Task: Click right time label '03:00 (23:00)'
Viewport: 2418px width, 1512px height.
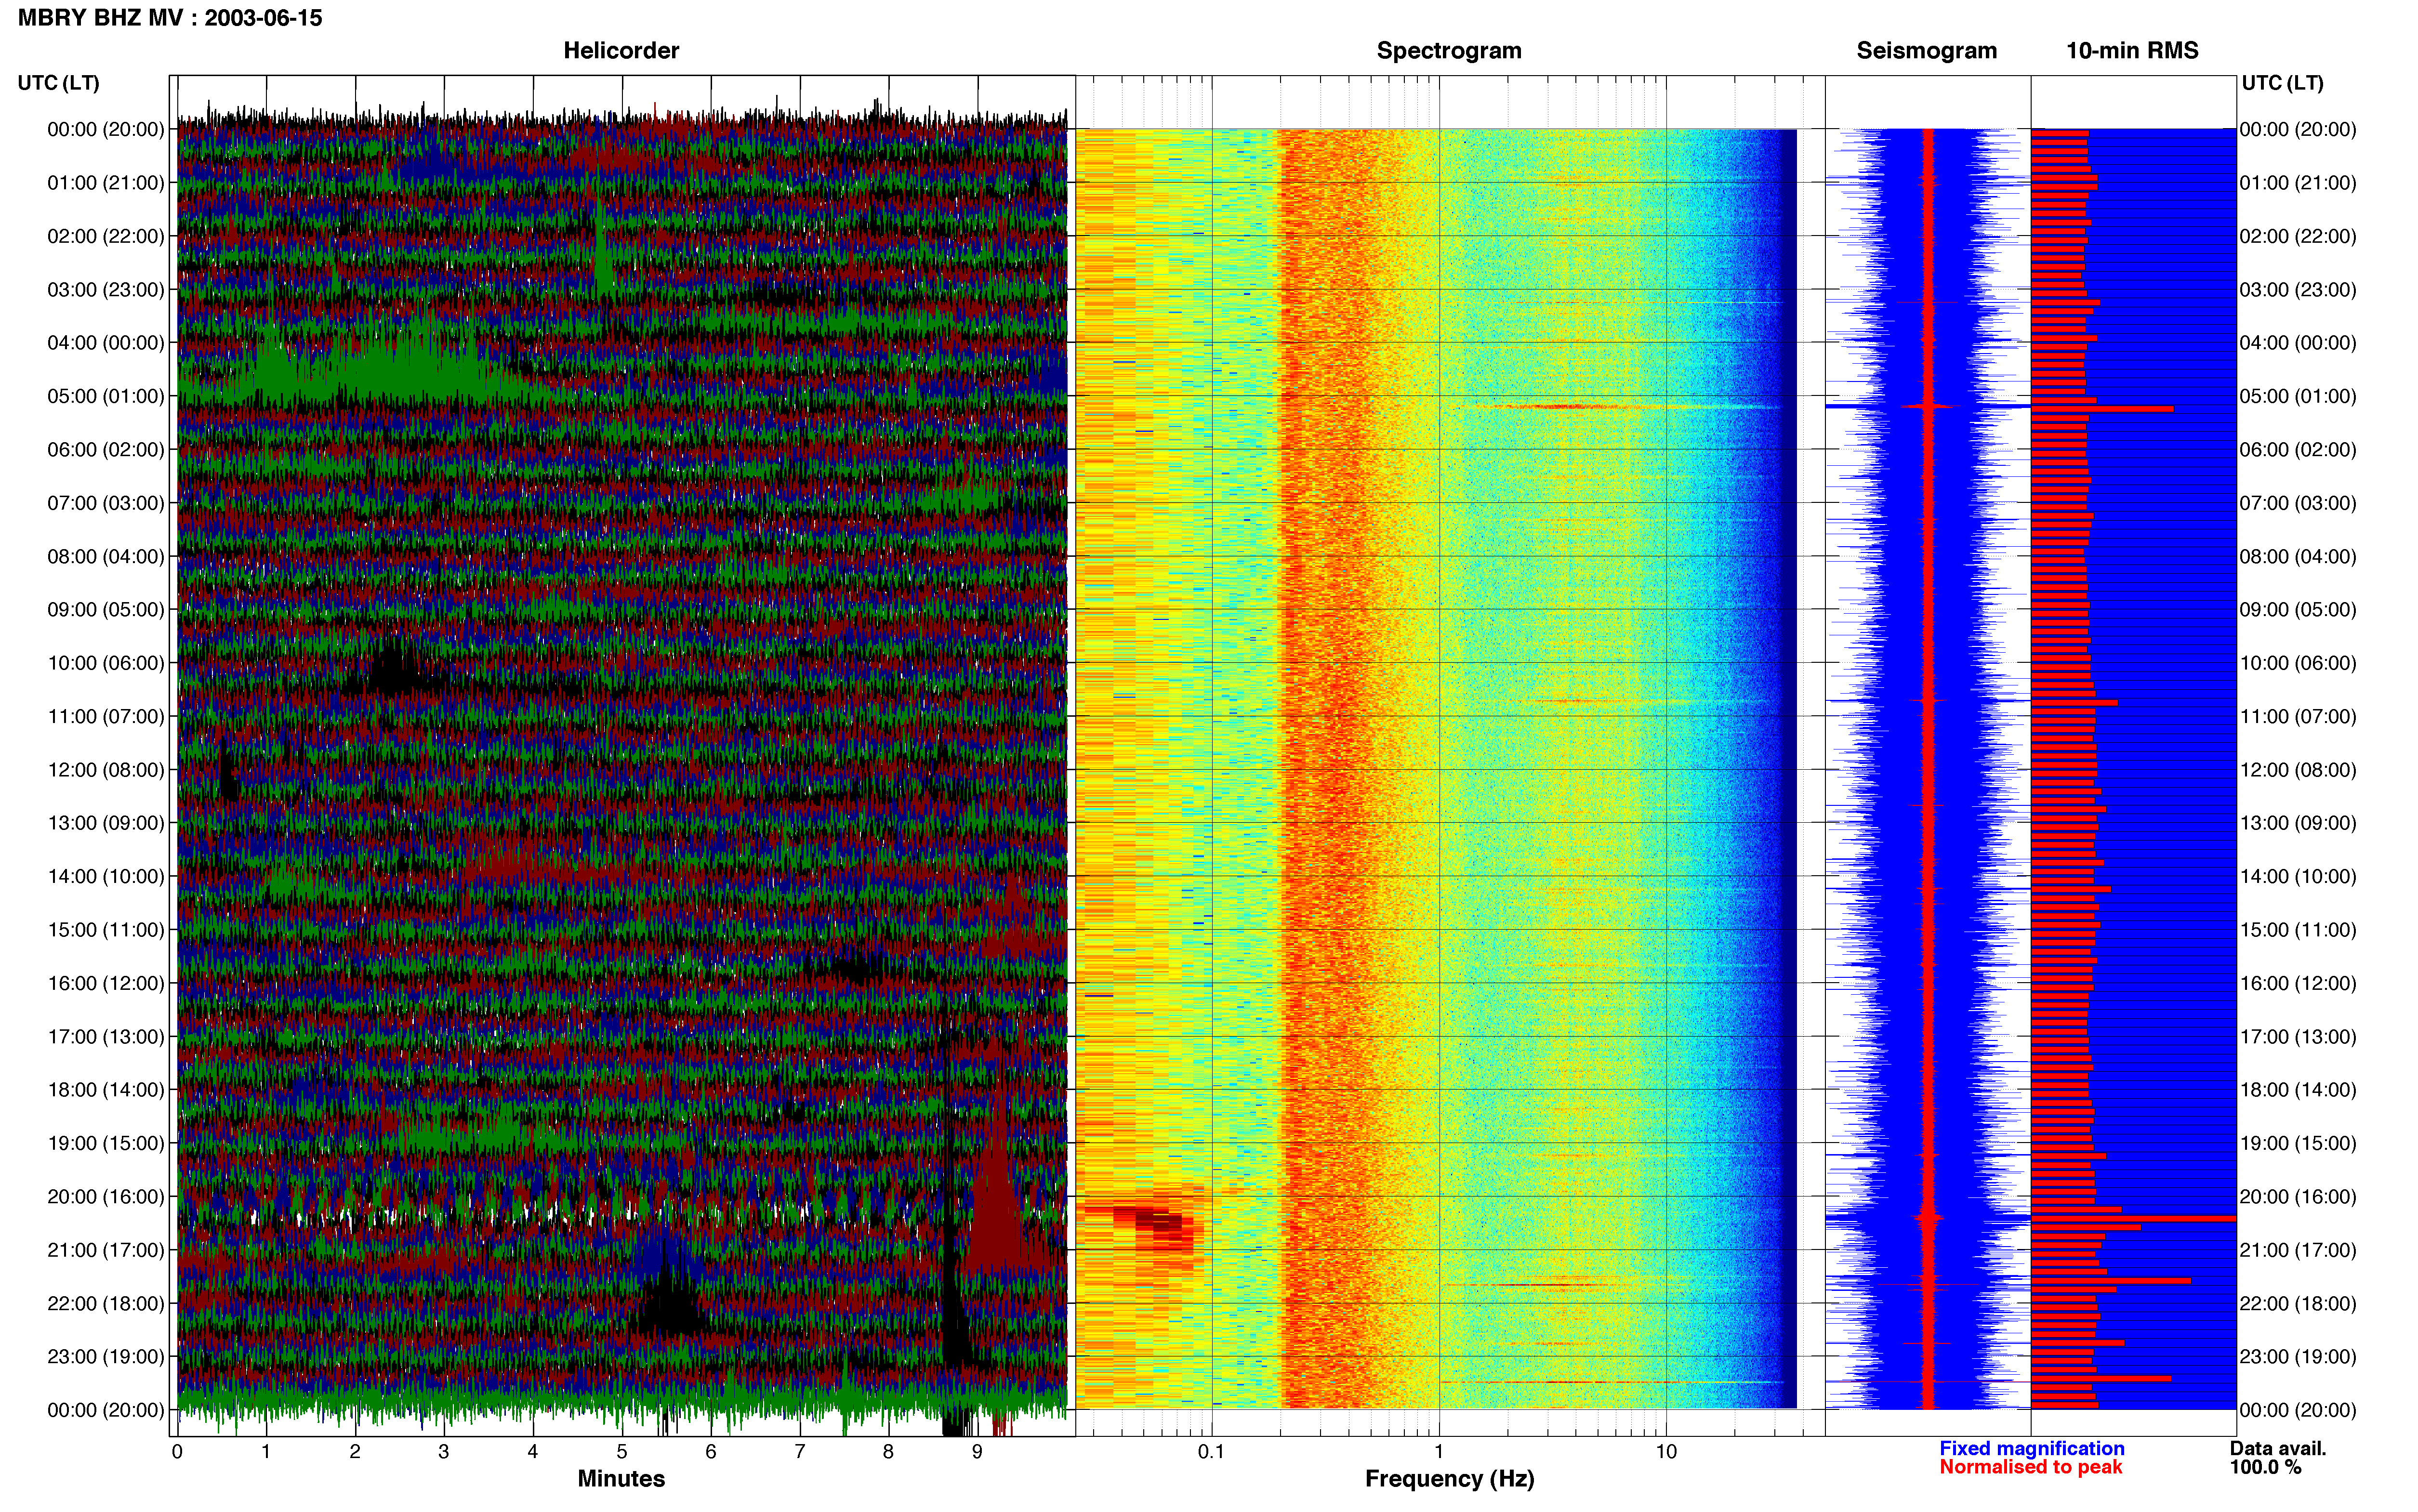Action: pos(2298,290)
